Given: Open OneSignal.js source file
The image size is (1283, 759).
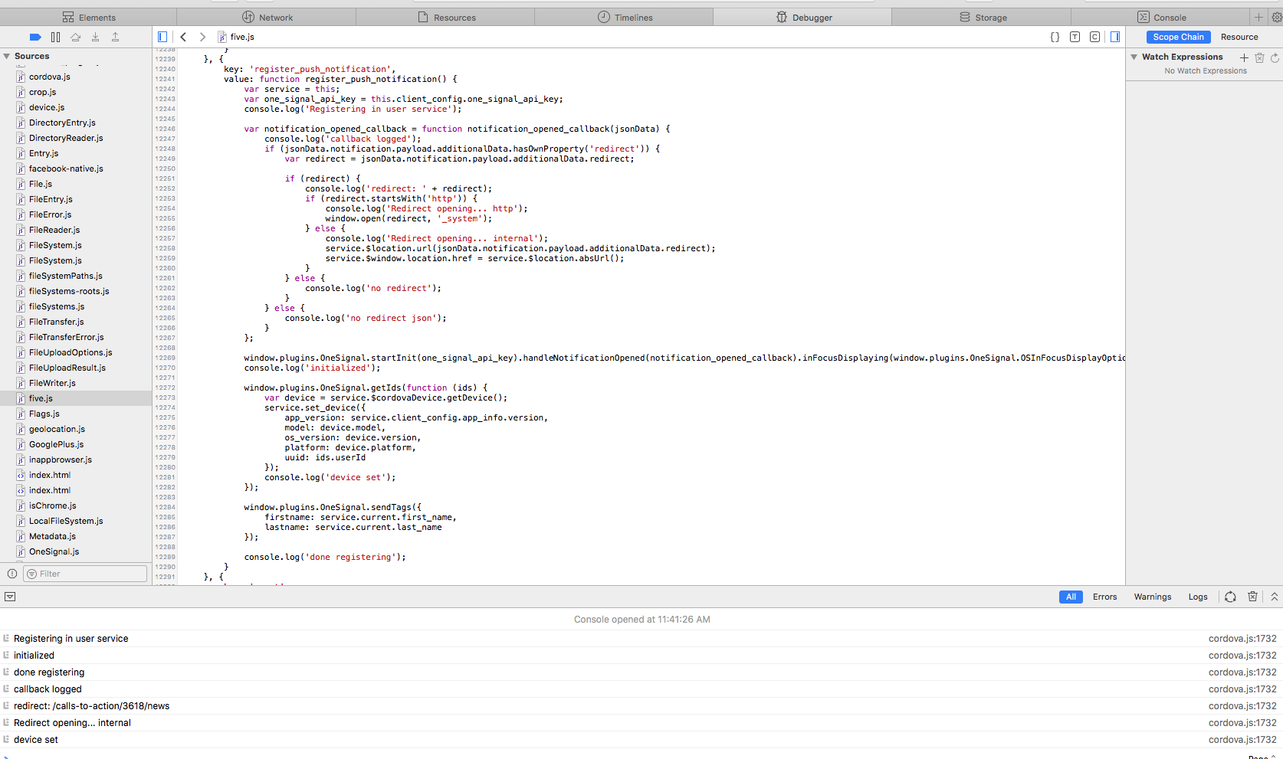Looking at the screenshot, I should (54, 551).
